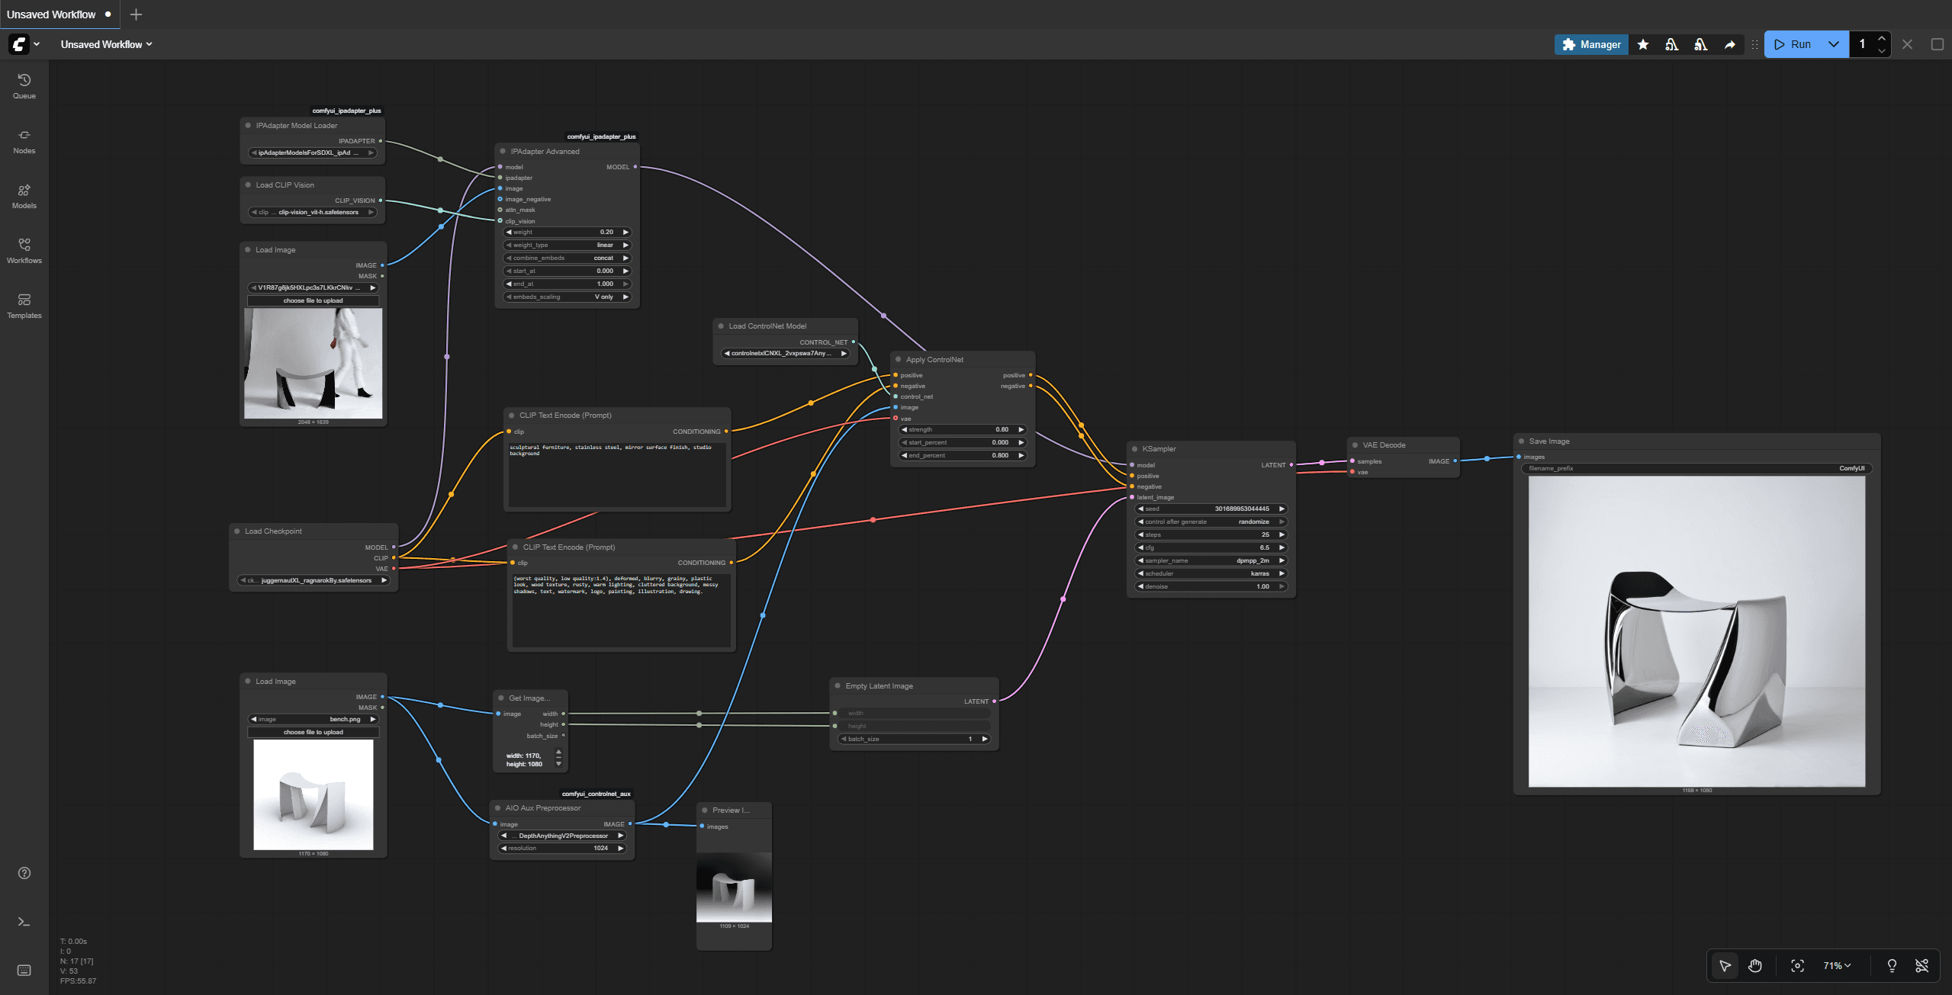Screen dimensions: 1952x995
Task: Click choose file to upload under bench.png
Action: click(313, 732)
